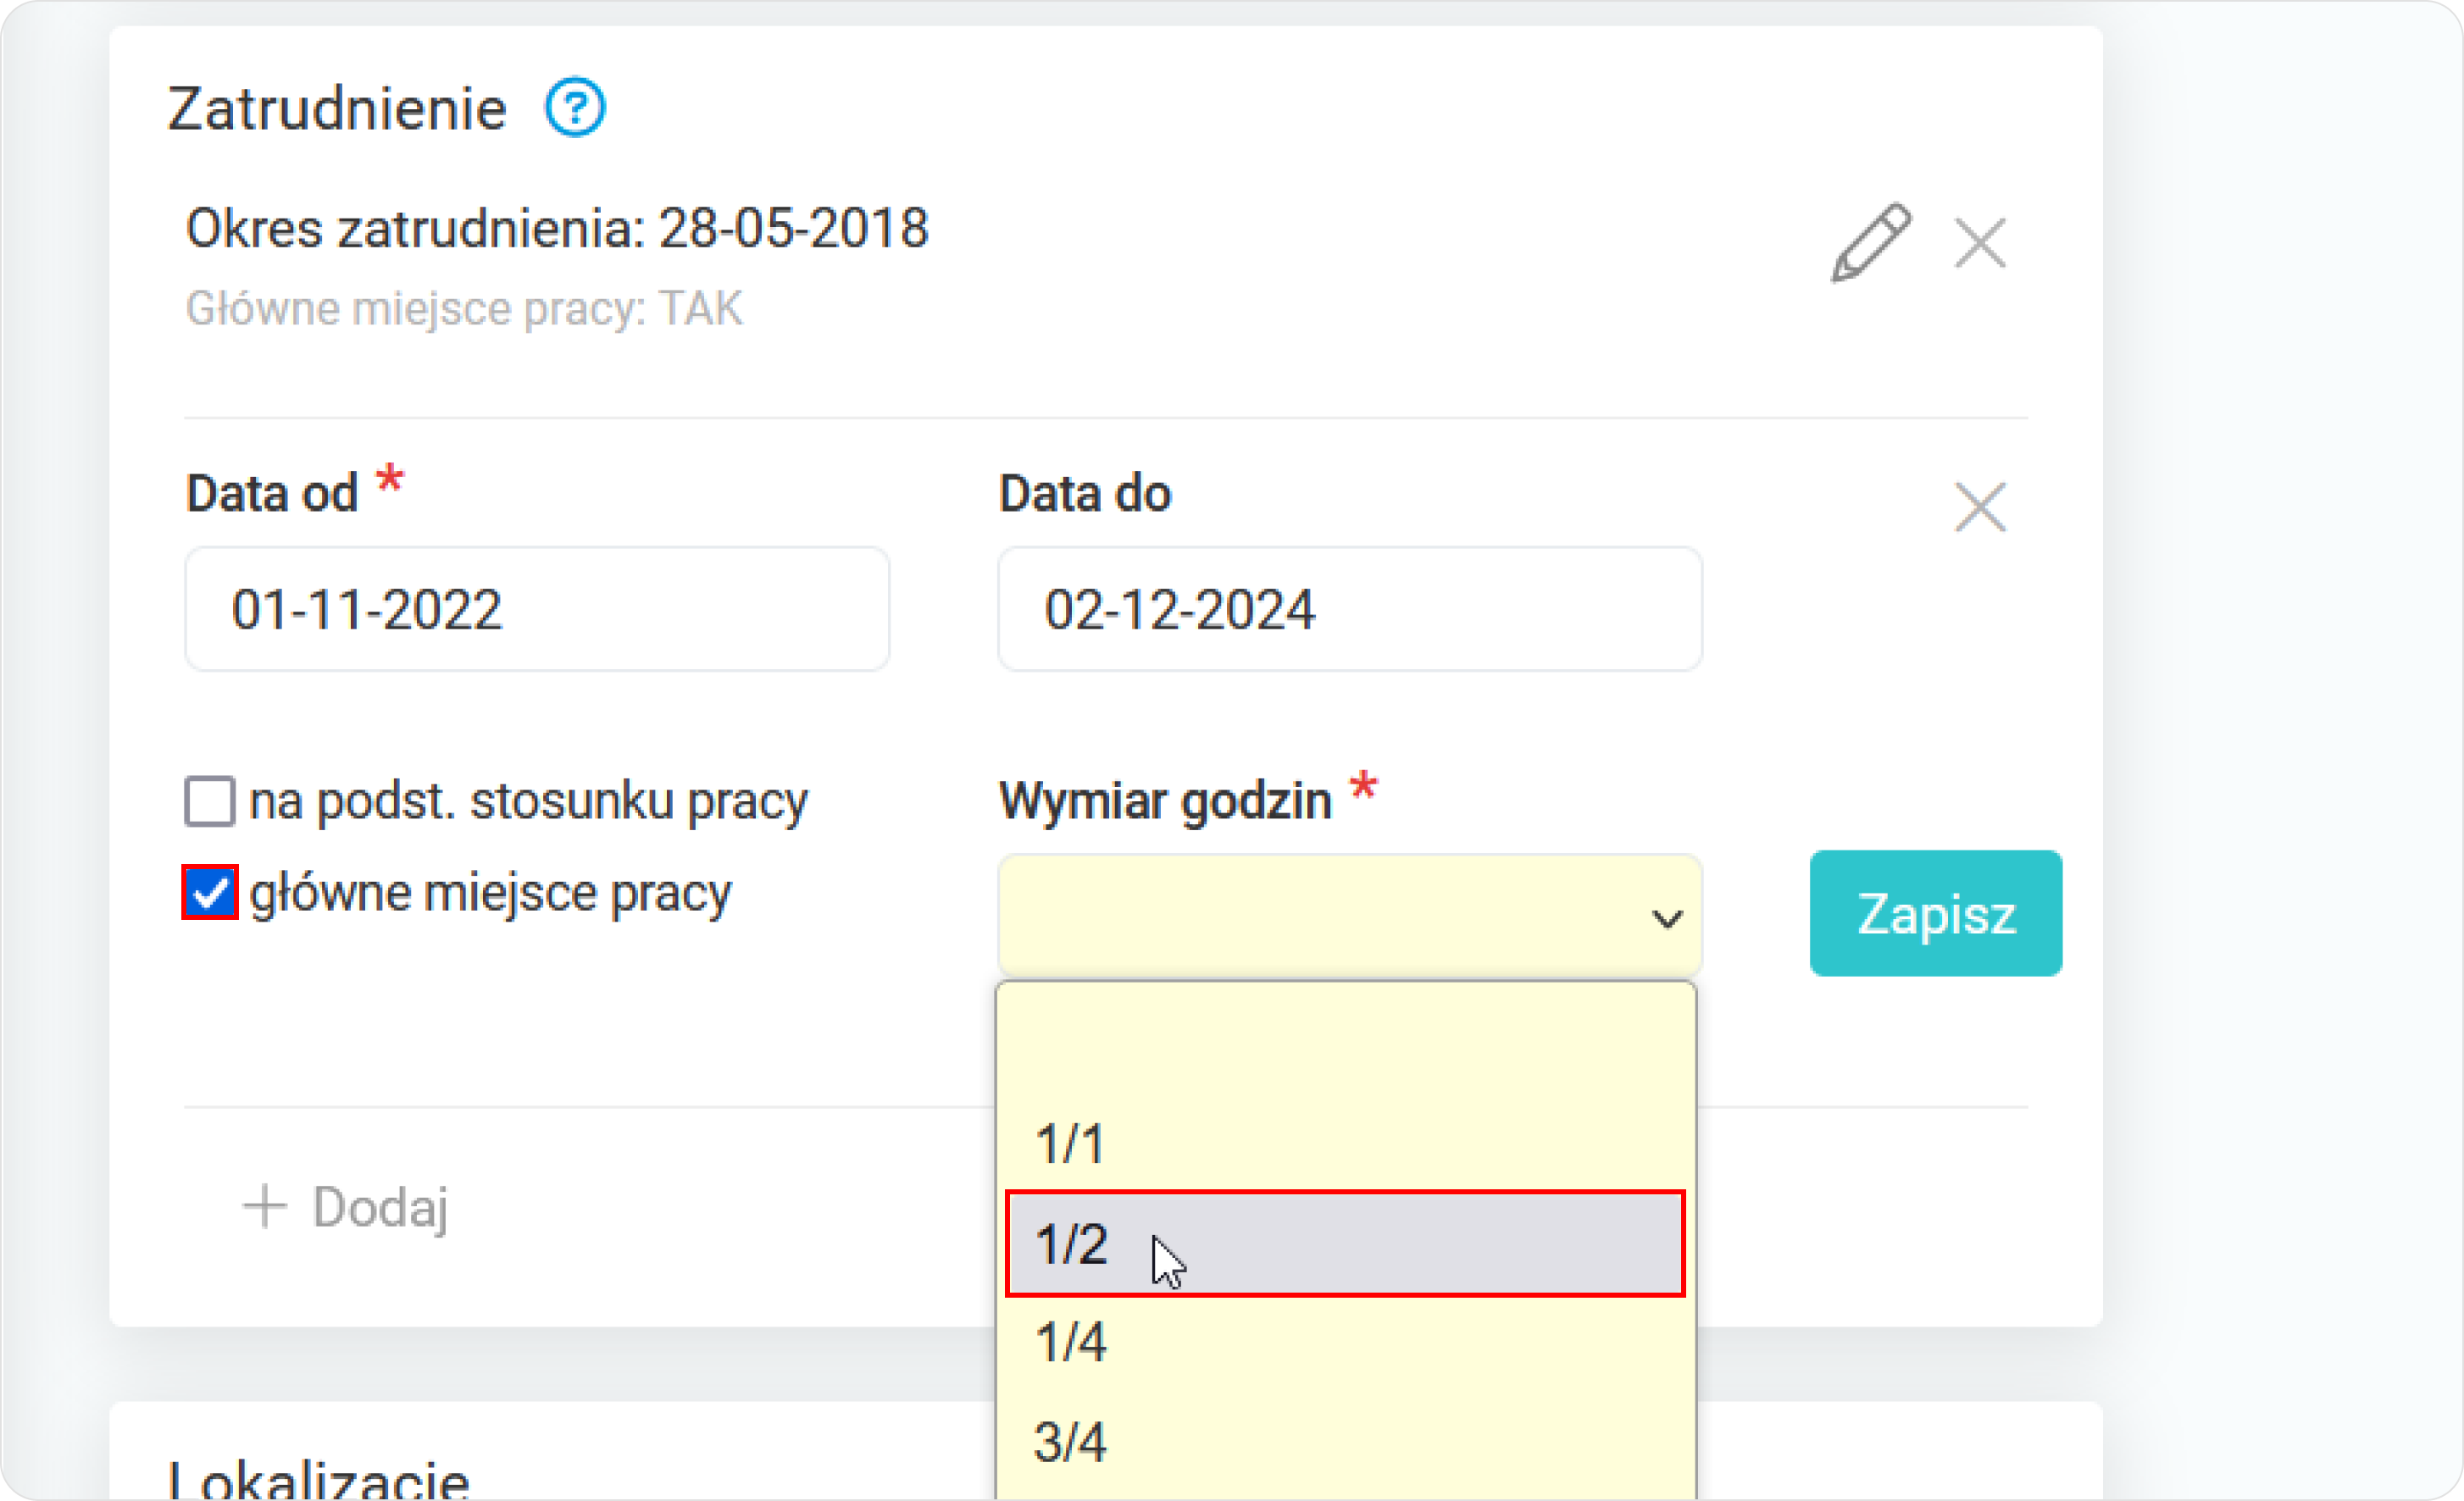
Task: Close the Data od/Data do form row
Action: 1980,507
